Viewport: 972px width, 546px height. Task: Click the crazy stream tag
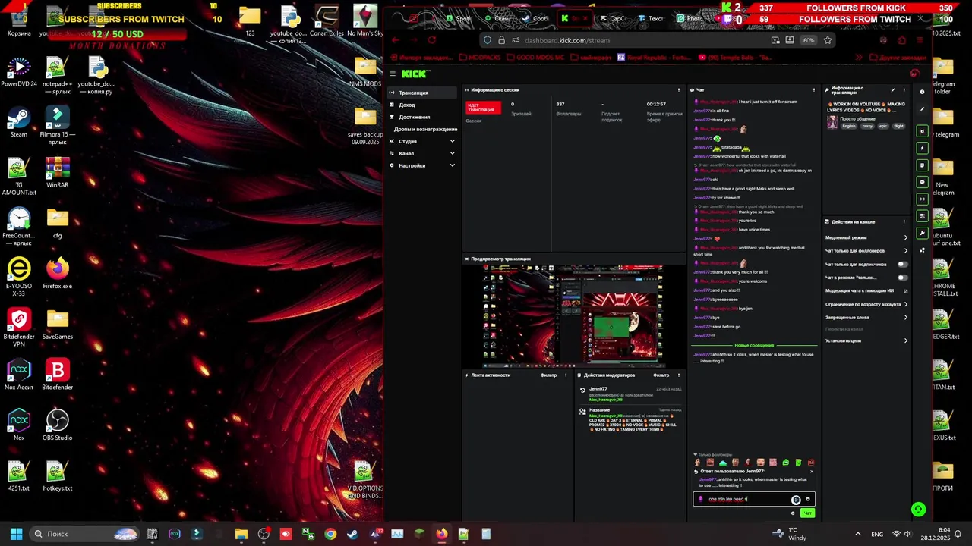[867, 126]
